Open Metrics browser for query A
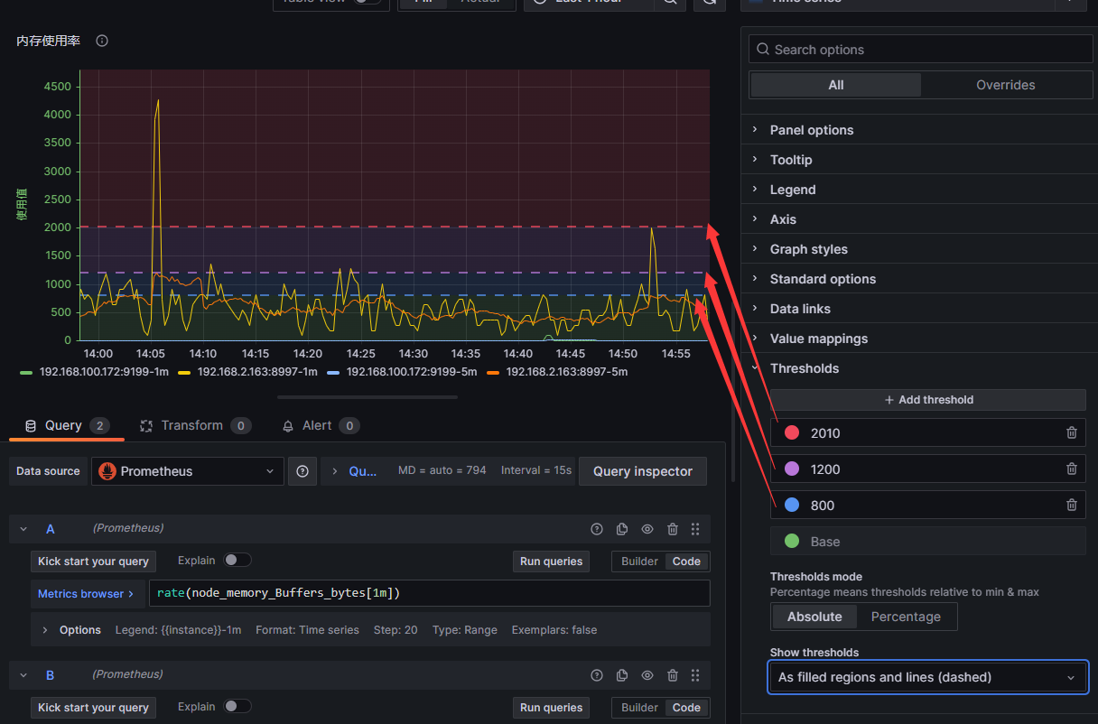This screenshot has width=1098, height=724. 87,594
